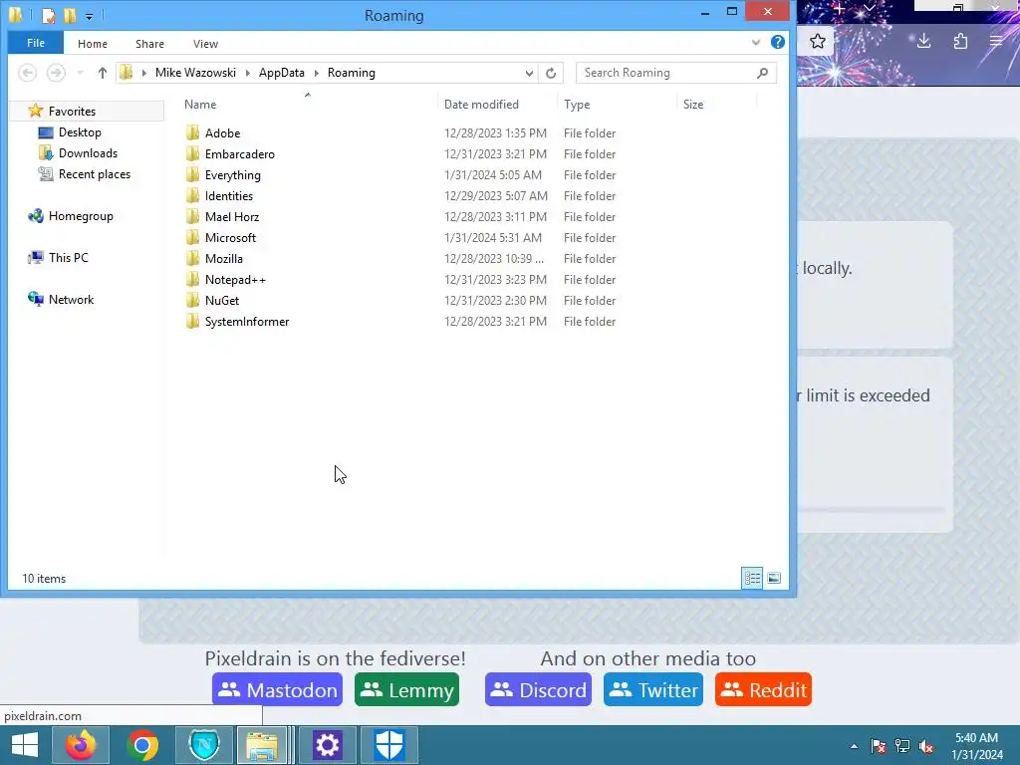Click AppData in the address path
This screenshot has width=1020, height=765.
(x=282, y=73)
